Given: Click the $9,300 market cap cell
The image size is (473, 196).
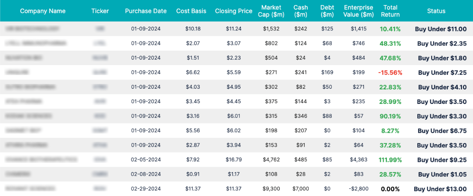Looking at the screenshot, I should point(271,189).
